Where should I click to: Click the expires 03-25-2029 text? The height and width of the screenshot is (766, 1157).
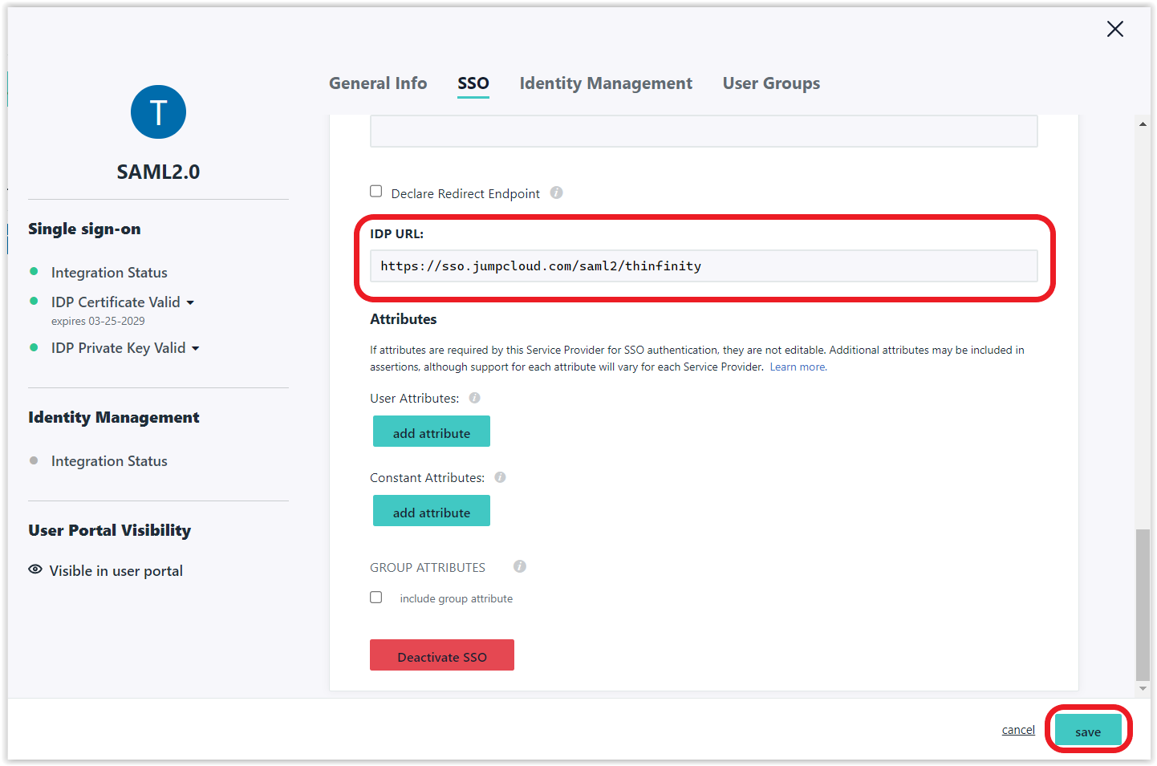[98, 321]
